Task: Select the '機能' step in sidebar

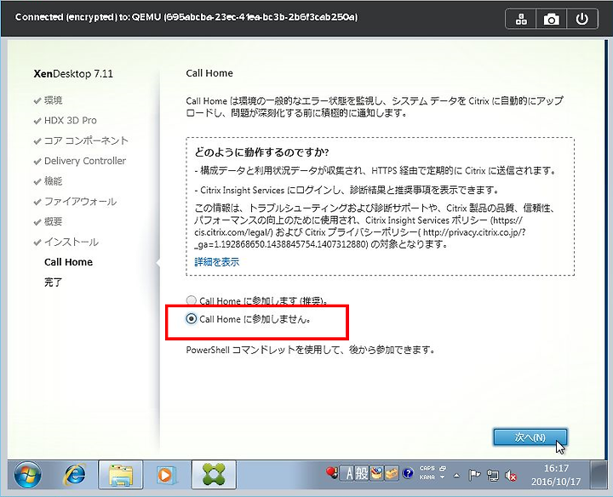Action: 53,181
